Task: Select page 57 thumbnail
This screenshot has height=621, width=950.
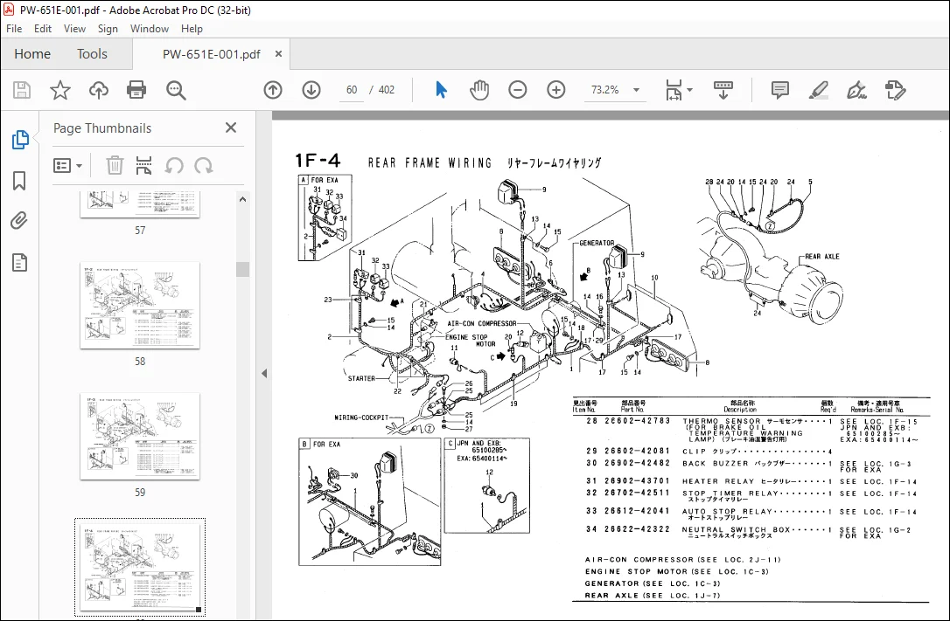Action: click(140, 204)
